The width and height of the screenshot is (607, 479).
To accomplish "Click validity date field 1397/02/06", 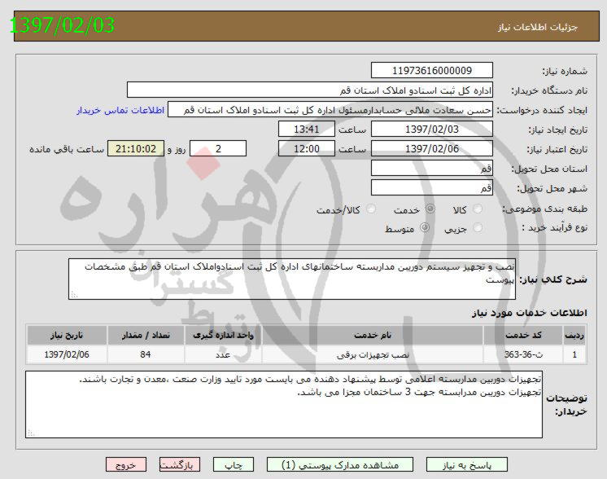I will tap(431, 148).
